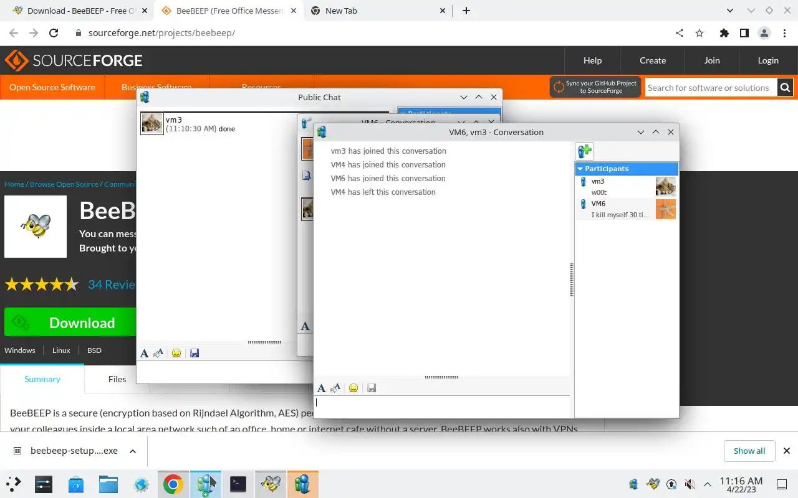This screenshot has width=798, height=498.
Task: Click the SourceForge logo
Action: point(74,60)
